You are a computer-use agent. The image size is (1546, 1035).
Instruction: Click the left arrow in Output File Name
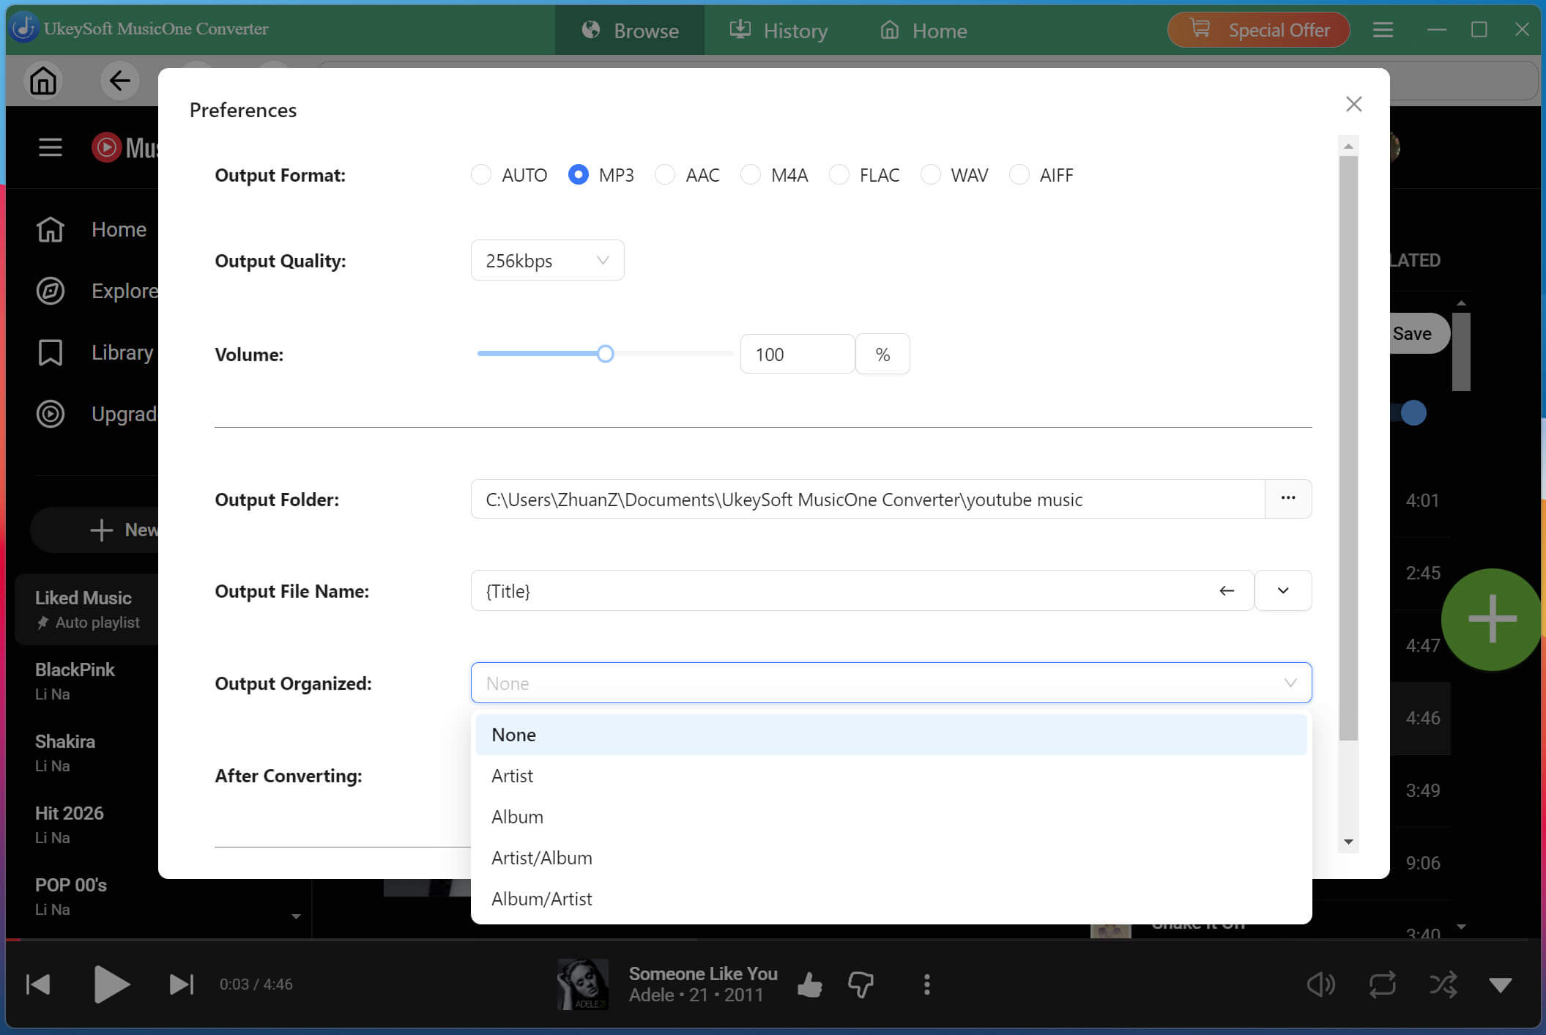(1227, 590)
